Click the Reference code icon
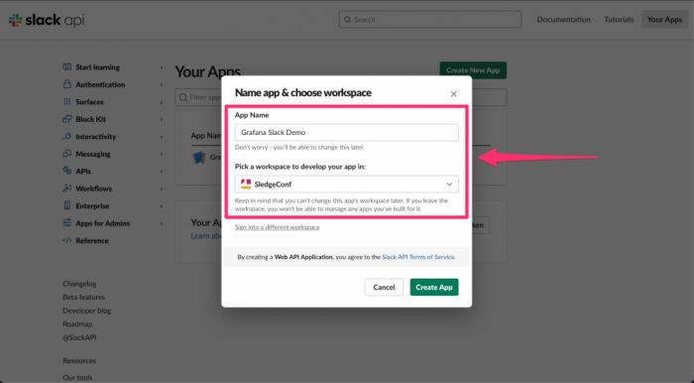Viewport: 694px width, 383px height. 67,240
